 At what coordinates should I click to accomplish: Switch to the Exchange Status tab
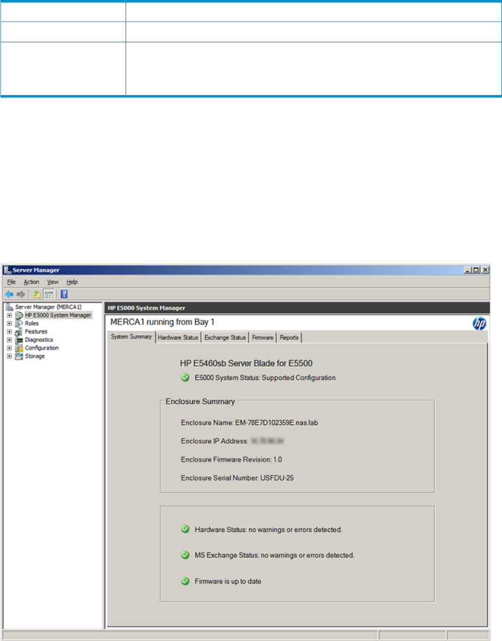[225, 338]
